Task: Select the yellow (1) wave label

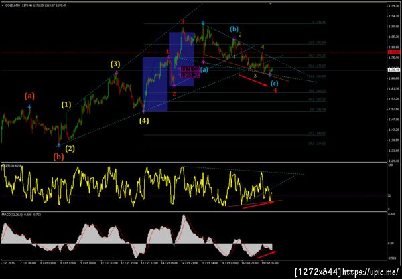Action: 66,104
